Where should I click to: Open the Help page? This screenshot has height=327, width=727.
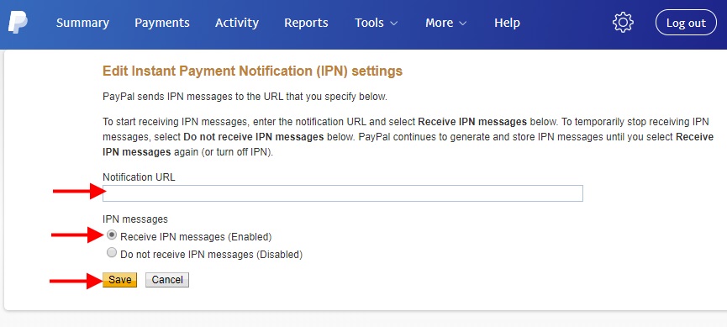507,23
